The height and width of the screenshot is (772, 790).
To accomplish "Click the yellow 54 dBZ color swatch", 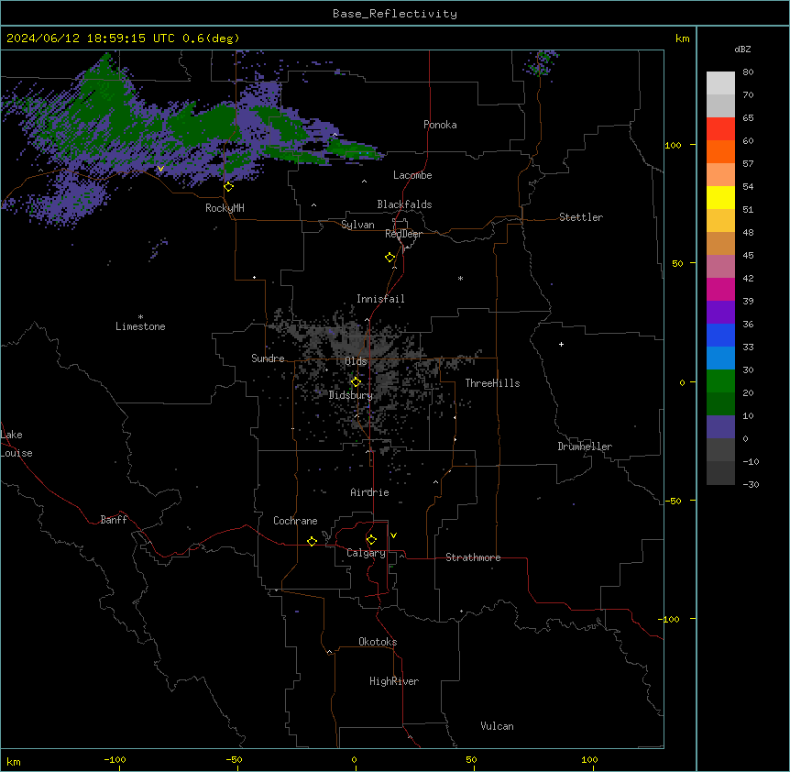I will tap(720, 197).
